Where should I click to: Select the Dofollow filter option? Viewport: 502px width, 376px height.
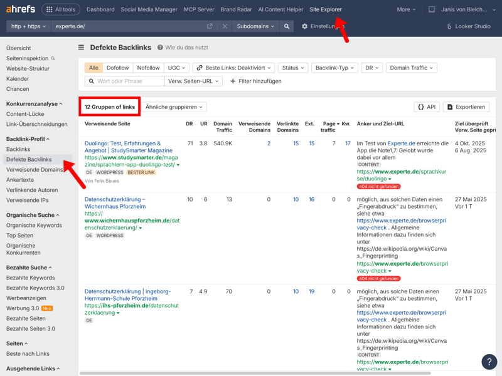117,68
